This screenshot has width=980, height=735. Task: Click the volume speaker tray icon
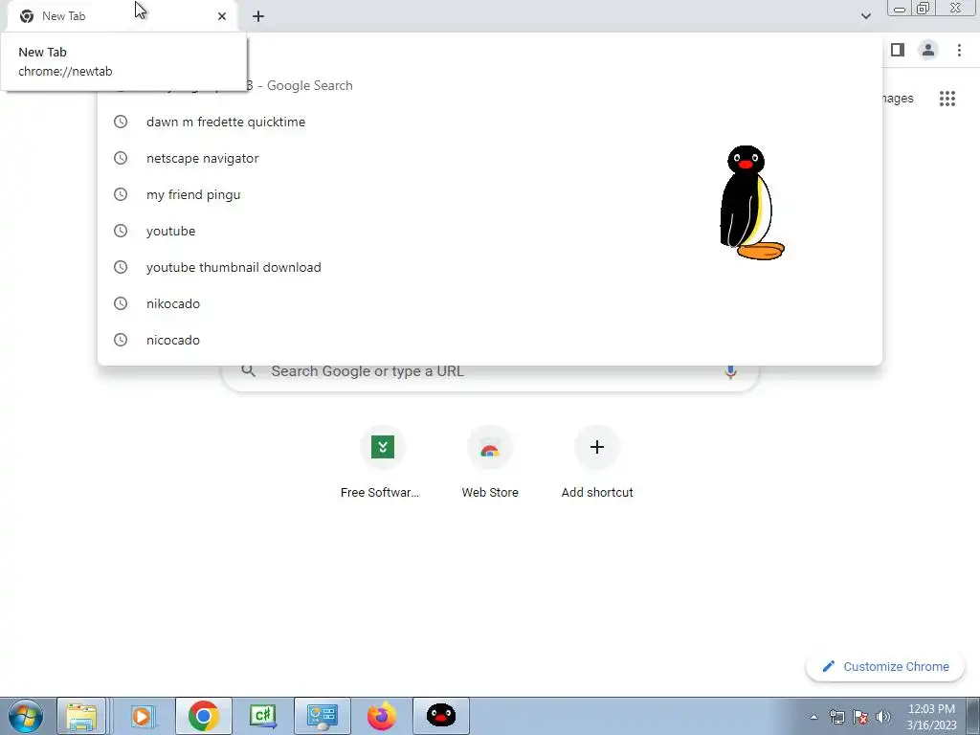883,717
